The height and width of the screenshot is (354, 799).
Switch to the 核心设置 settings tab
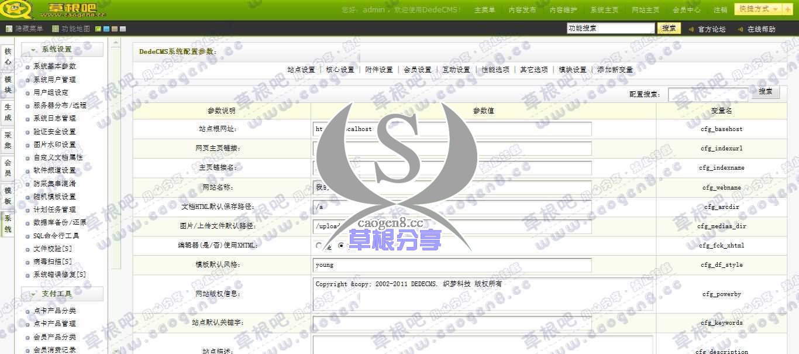click(340, 69)
